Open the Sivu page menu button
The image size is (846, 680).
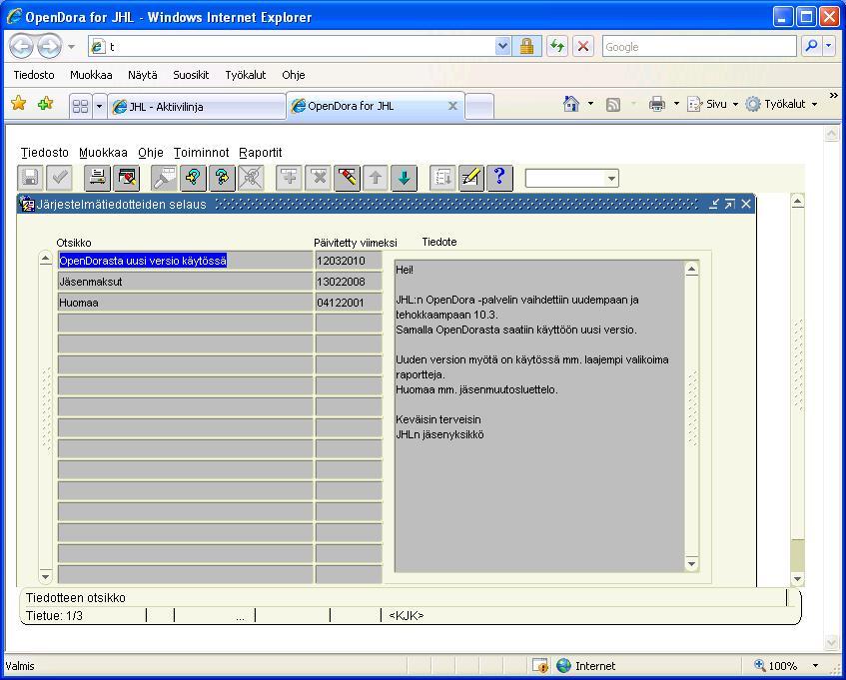tap(711, 104)
